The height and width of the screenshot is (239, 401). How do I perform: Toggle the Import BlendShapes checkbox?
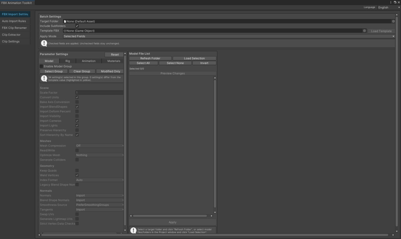coord(77,107)
